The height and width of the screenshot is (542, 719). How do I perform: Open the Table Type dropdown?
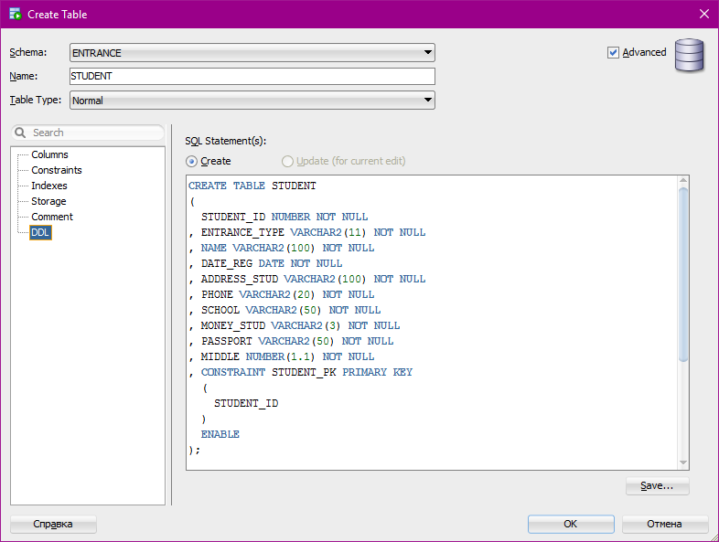click(x=252, y=101)
